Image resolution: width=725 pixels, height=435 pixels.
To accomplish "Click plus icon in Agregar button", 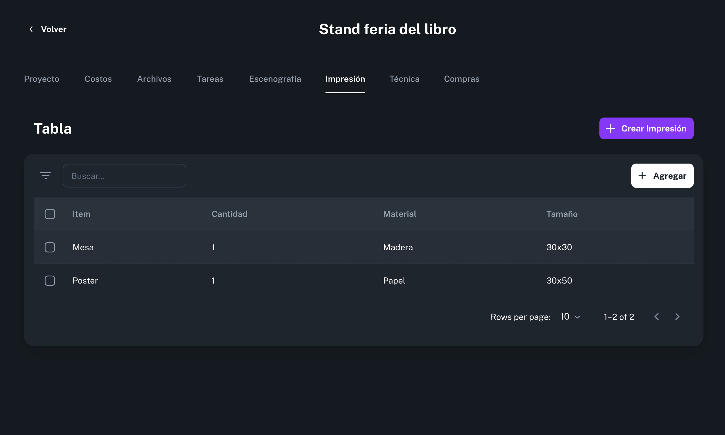I will point(642,176).
